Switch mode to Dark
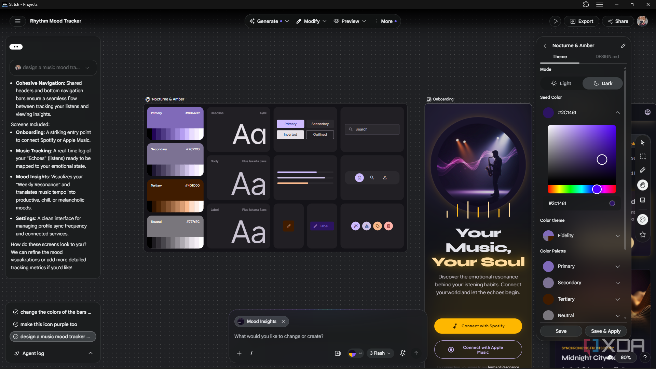The height and width of the screenshot is (369, 656). 603,83
